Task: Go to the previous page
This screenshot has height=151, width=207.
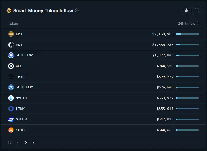Action: pyautogui.click(x=18, y=142)
